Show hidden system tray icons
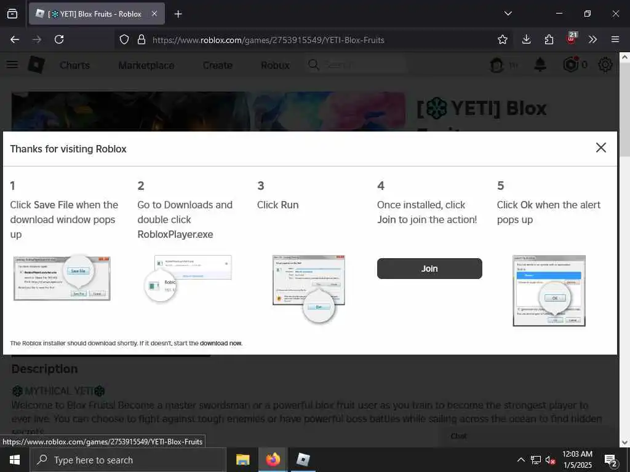The width and height of the screenshot is (630, 472). (x=520, y=460)
